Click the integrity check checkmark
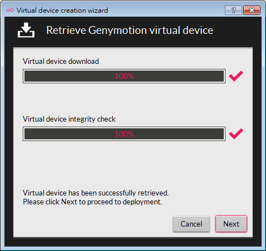Screen dimensions: 266x251 pyautogui.click(x=236, y=134)
